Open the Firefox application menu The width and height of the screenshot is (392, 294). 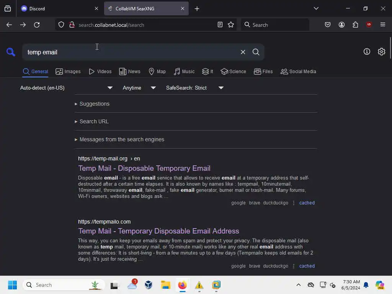point(382,24)
